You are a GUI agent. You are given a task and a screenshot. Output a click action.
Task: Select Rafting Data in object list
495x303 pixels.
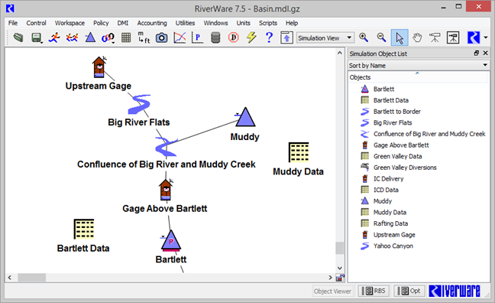coord(390,223)
